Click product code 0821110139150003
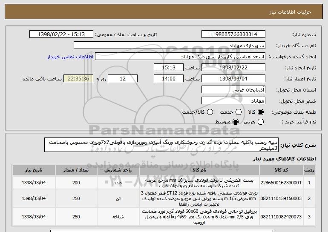This screenshot has width=328, height=232. click(281, 198)
